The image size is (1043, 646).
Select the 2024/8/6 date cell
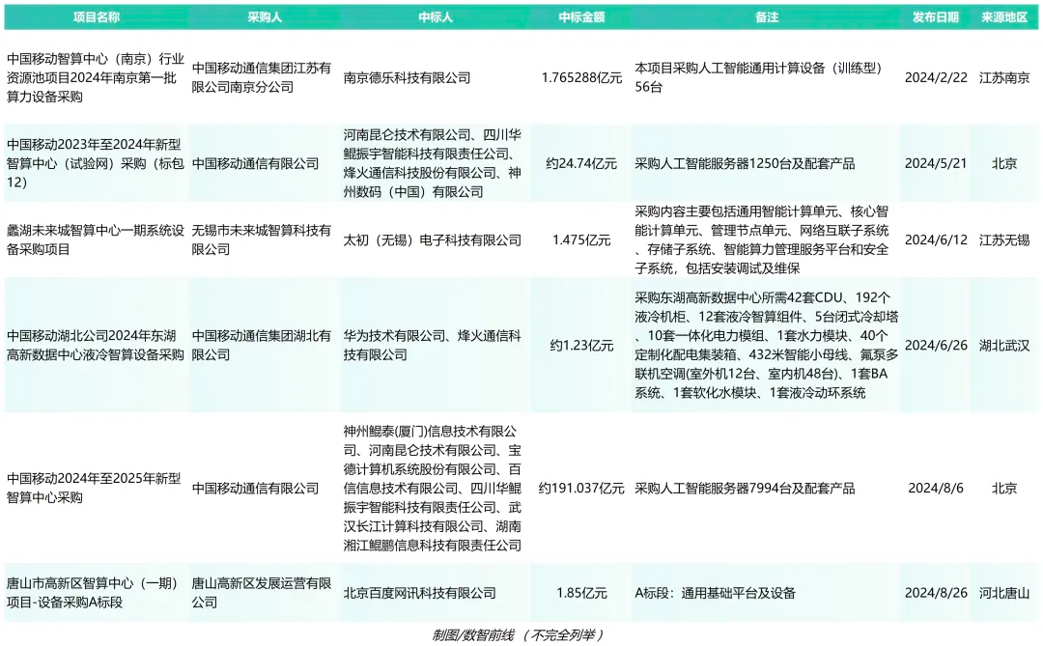tap(935, 488)
